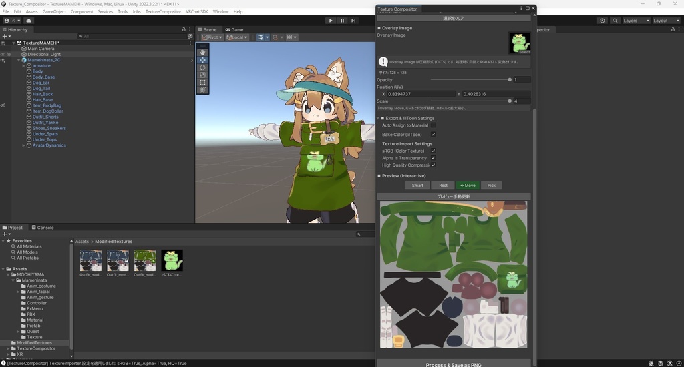
Task: Toggle visibility eye for Directional Light
Action: [3, 55]
